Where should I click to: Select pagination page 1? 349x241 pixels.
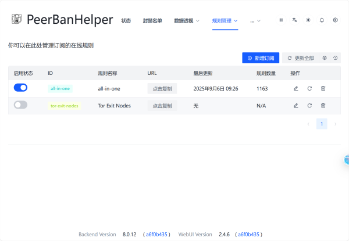pyautogui.click(x=322, y=124)
